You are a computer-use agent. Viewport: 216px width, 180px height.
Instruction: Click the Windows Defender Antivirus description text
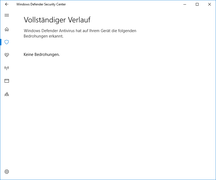tap(80, 33)
